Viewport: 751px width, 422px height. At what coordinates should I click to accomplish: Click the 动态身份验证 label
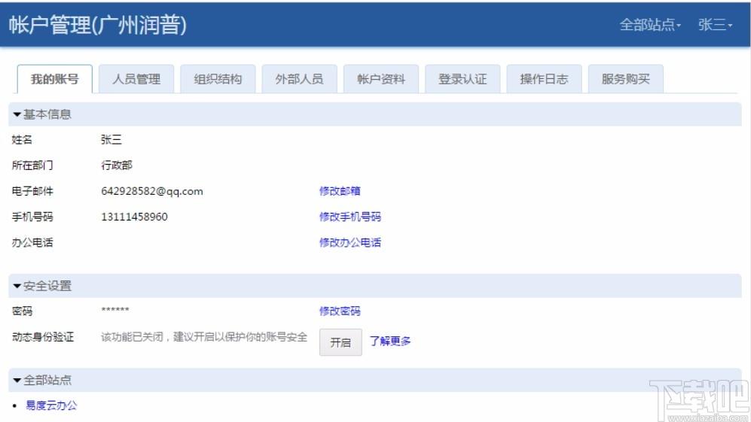[x=43, y=337]
